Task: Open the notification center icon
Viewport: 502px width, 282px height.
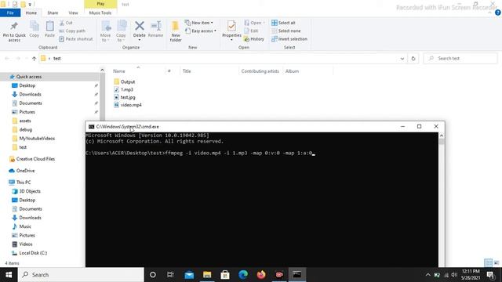Action: (x=490, y=275)
